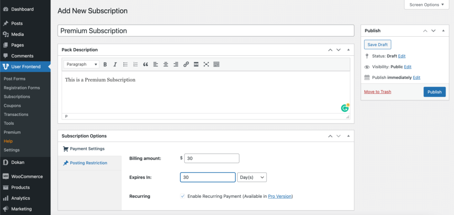The width and height of the screenshot is (454, 215).
Task: Click the Dokan icon in the sidebar
Action: point(5,162)
